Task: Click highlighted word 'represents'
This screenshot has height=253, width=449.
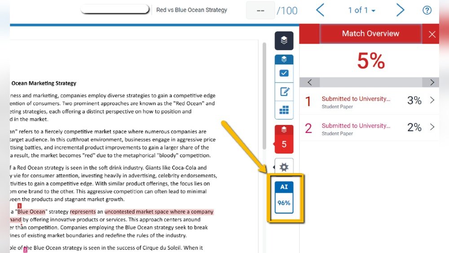Action: pos(83,212)
